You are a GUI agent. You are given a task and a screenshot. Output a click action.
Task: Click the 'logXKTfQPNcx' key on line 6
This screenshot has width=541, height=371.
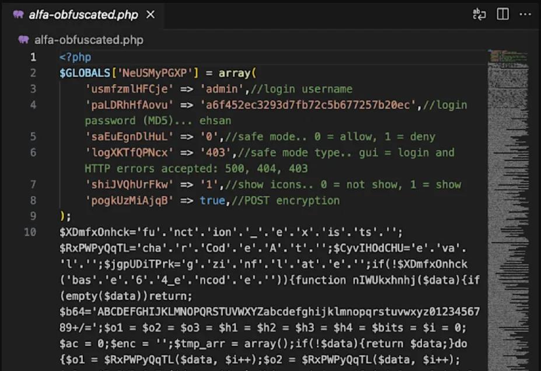(x=130, y=152)
